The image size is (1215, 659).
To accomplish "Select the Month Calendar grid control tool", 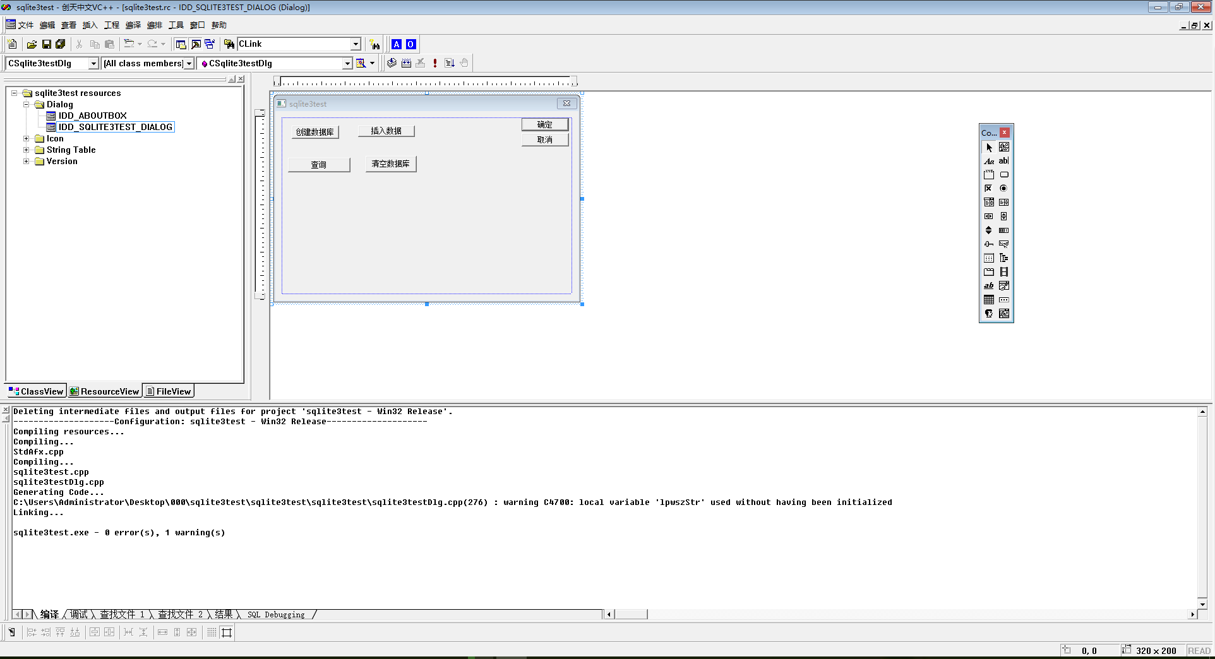I will point(989,300).
